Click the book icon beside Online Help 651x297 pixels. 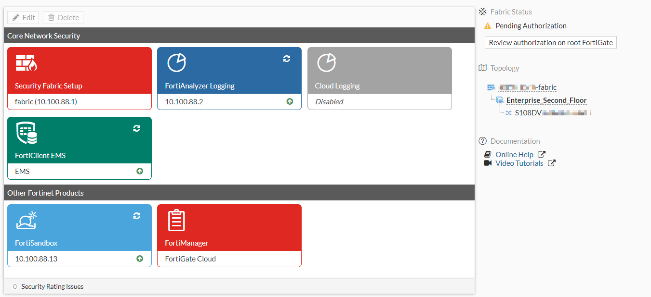point(488,155)
